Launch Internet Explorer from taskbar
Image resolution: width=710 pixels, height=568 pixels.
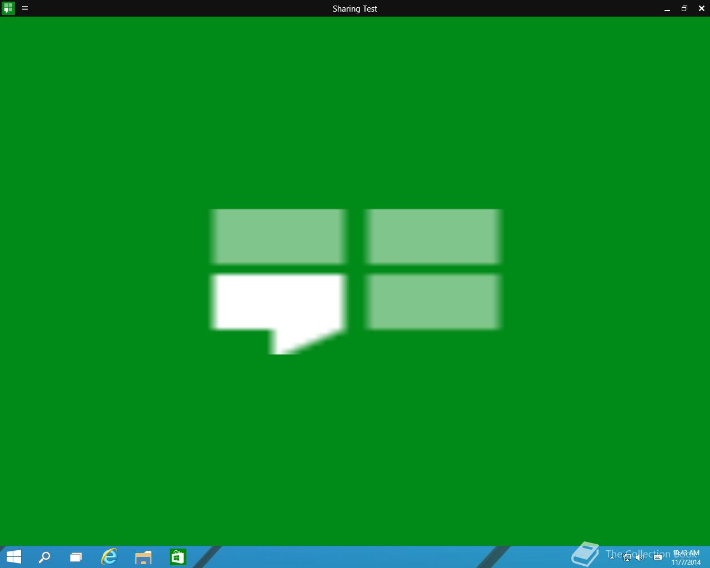point(109,557)
